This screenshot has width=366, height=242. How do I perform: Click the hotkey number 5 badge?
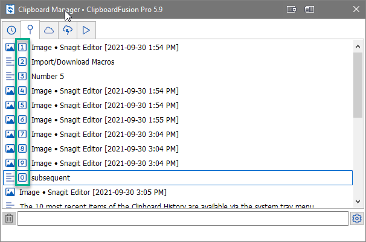pyautogui.click(x=22, y=105)
